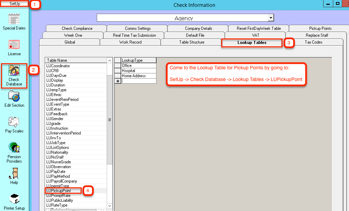Select the Check Compliance tab
This screenshot has width=349, height=211.
(77, 28)
